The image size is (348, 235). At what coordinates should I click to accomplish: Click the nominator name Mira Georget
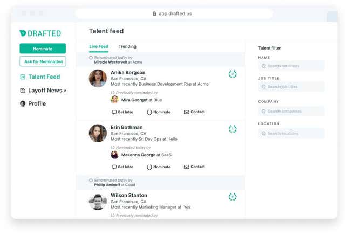[x=134, y=100]
